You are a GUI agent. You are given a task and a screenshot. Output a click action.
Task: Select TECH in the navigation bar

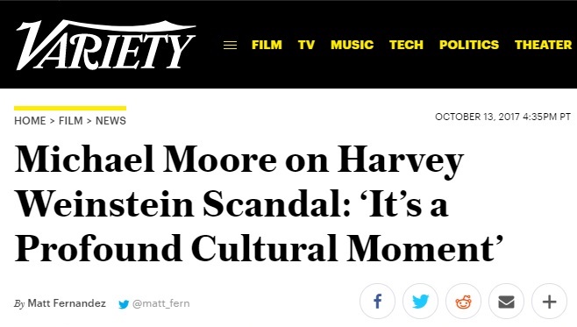click(406, 45)
